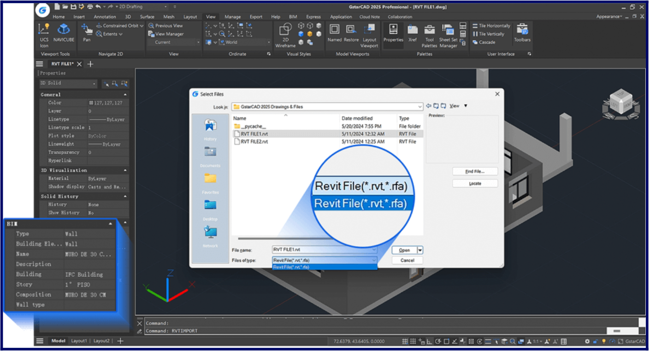Click the Open button in dialog
The width and height of the screenshot is (650, 351).
click(x=404, y=250)
